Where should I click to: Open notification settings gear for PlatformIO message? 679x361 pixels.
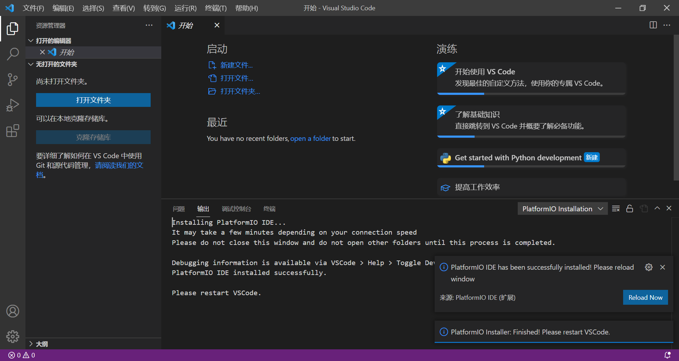[x=649, y=267]
